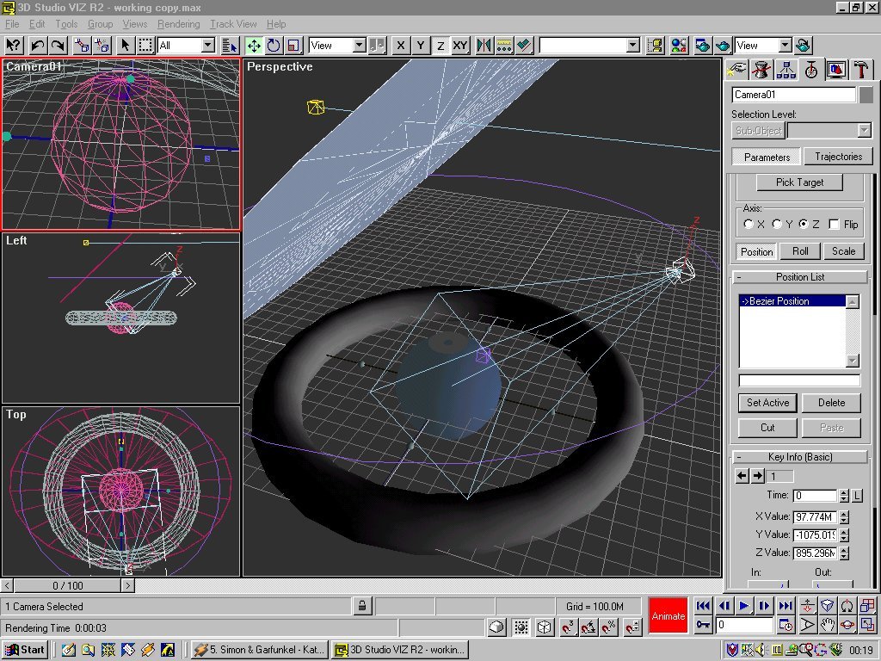Image resolution: width=881 pixels, height=661 pixels.
Task: Click the Min/Max viewport toggle icon
Action: (867, 625)
